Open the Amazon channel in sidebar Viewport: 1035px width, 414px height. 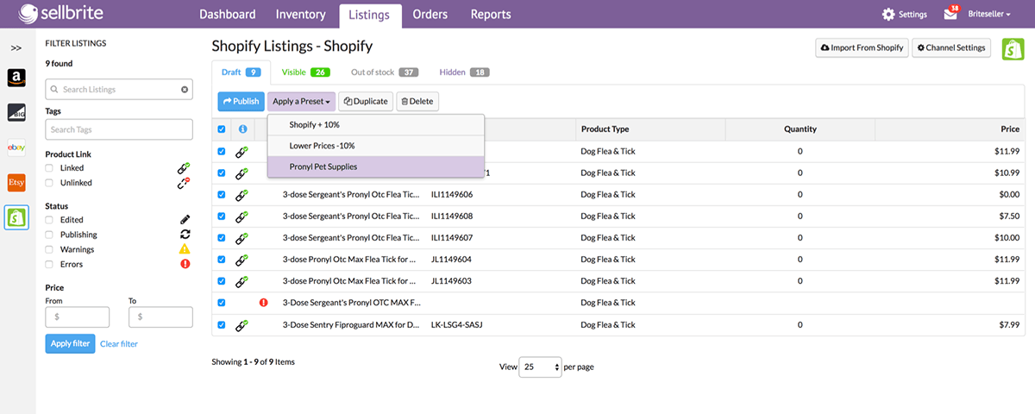pyautogui.click(x=16, y=78)
